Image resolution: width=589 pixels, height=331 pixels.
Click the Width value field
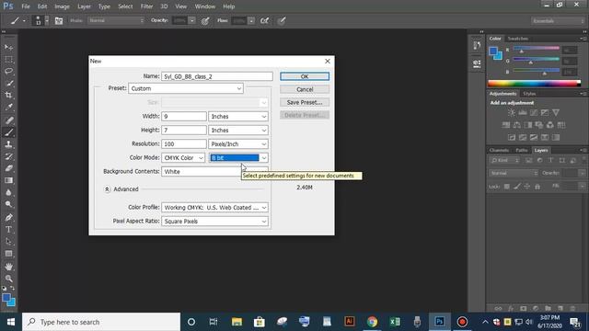(184, 117)
